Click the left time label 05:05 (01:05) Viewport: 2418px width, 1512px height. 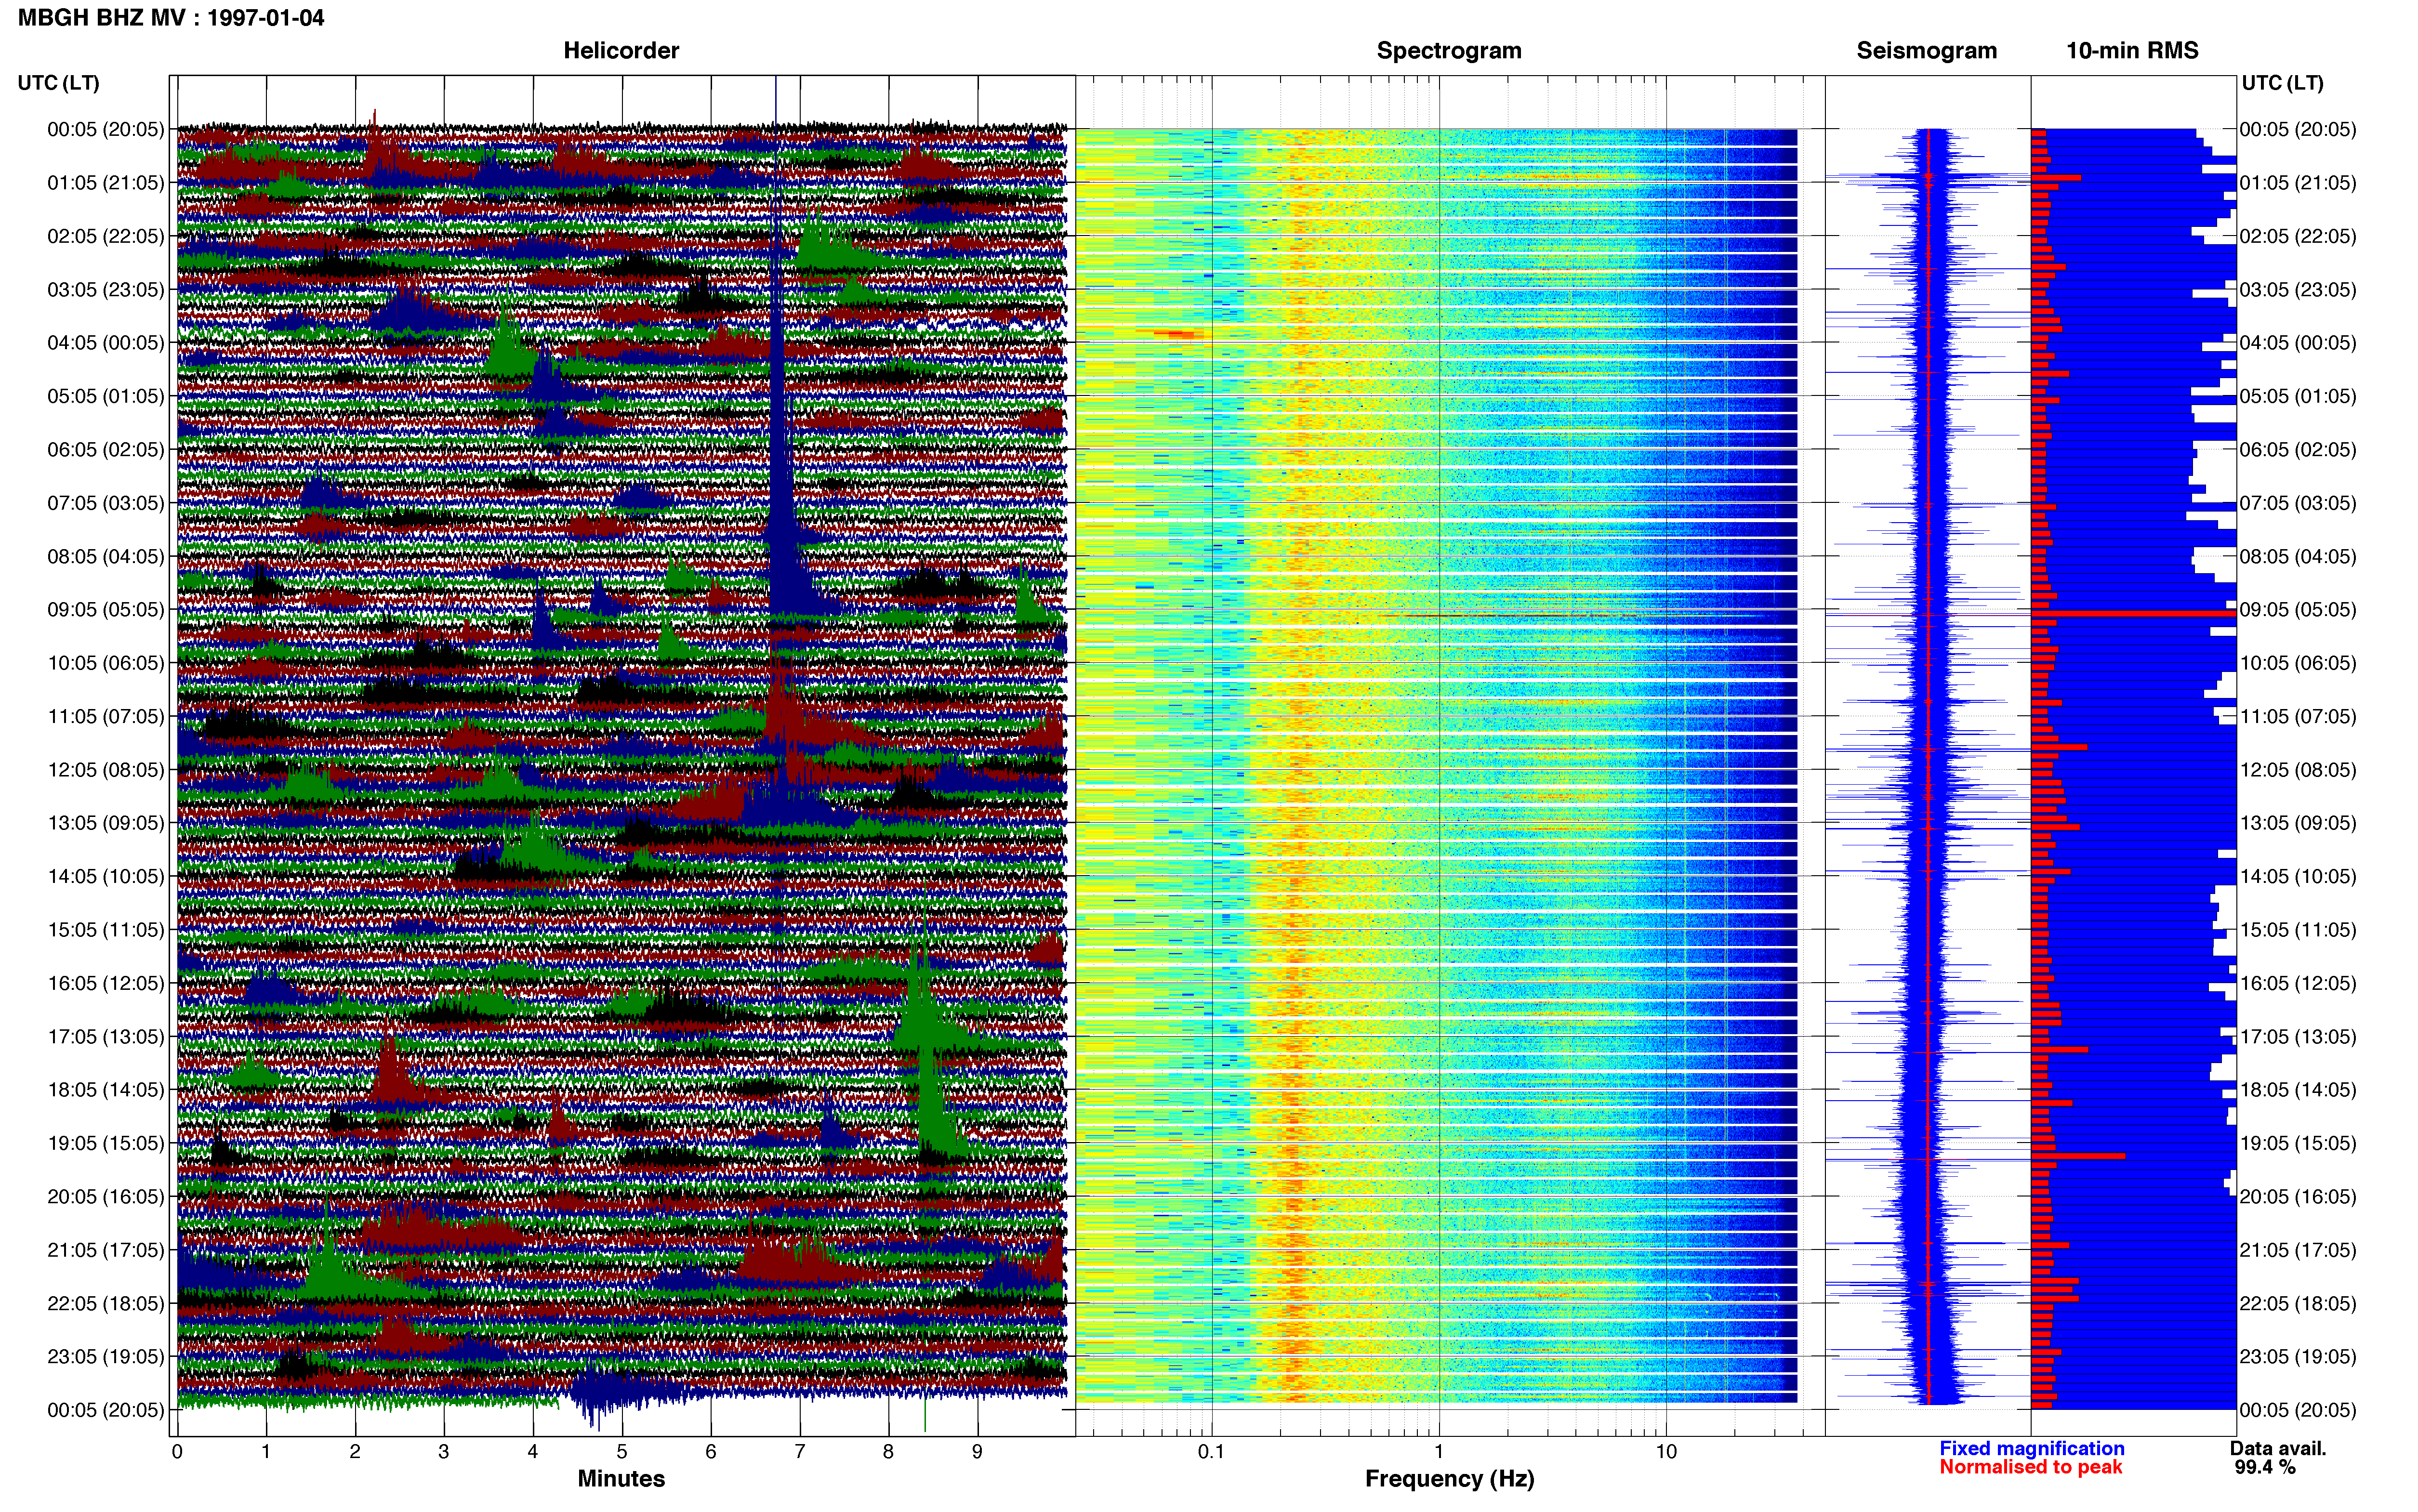[x=105, y=396]
